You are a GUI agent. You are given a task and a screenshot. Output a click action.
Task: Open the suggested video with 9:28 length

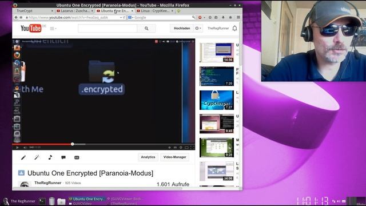217,148
